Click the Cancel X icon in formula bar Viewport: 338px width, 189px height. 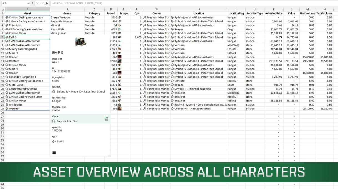[37, 3]
